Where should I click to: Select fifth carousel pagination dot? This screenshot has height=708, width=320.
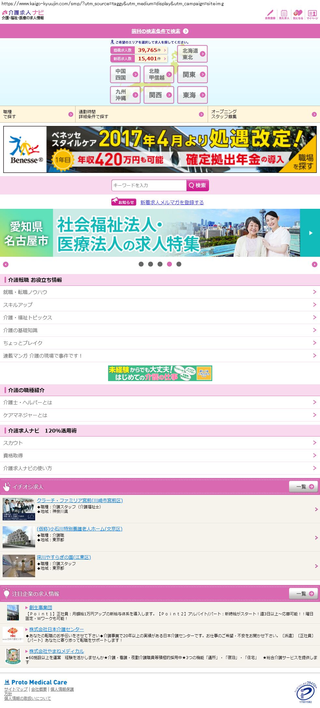179,264
